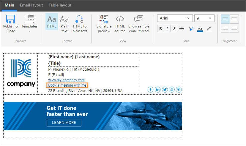
Task: Click the E {E-mail} line
Action: tap(56, 75)
